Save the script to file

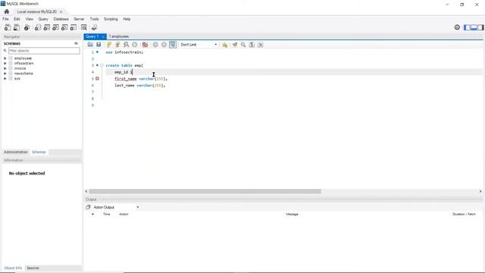coord(99,45)
